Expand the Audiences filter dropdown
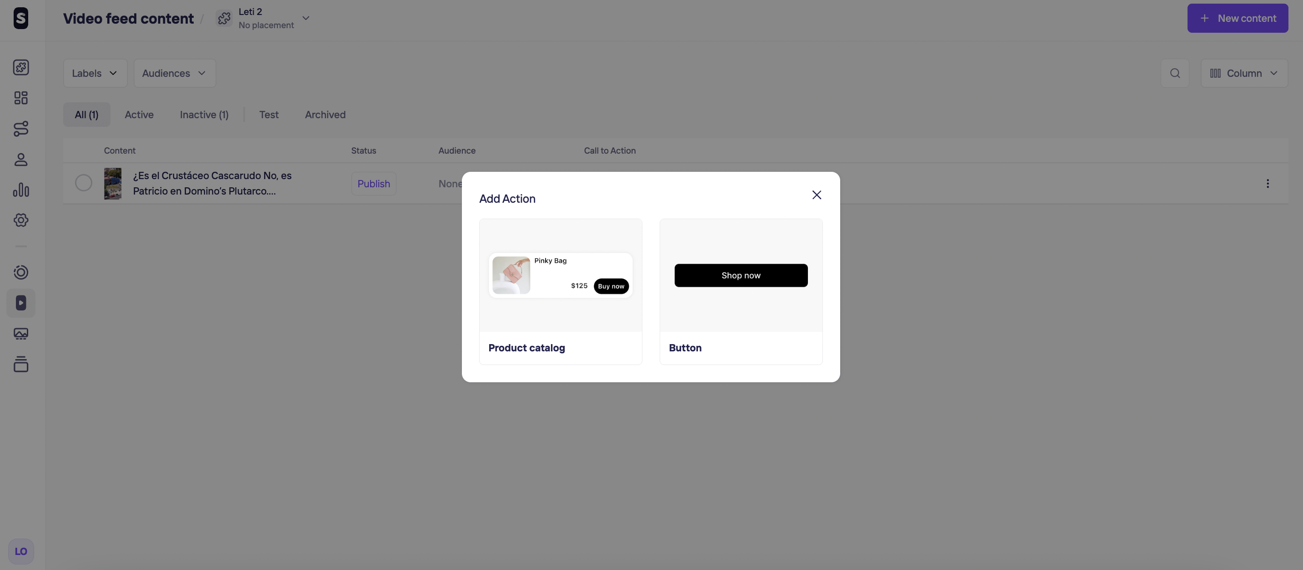 [x=175, y=73]
